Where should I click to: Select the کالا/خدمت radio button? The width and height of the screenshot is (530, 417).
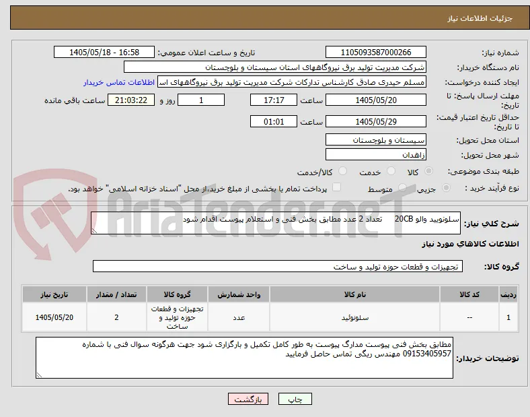tap(342, 171)
